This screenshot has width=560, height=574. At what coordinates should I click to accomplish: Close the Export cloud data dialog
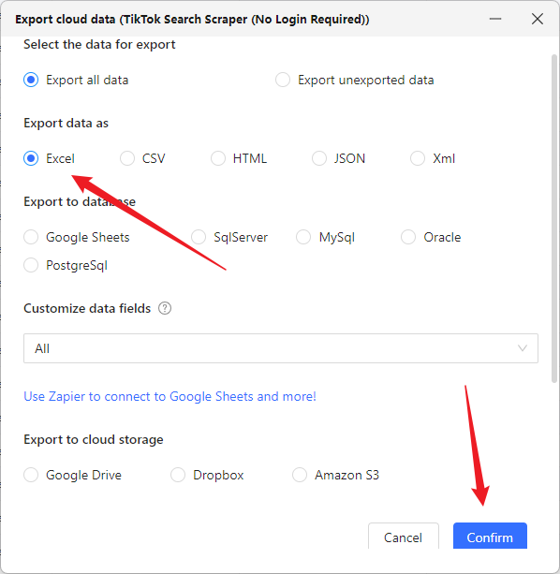538,19
